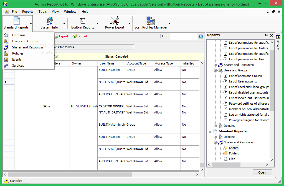The image size is (284, 186).
Task: Click the Export icon in the report toolbar
Action: (x=56, y=36)
